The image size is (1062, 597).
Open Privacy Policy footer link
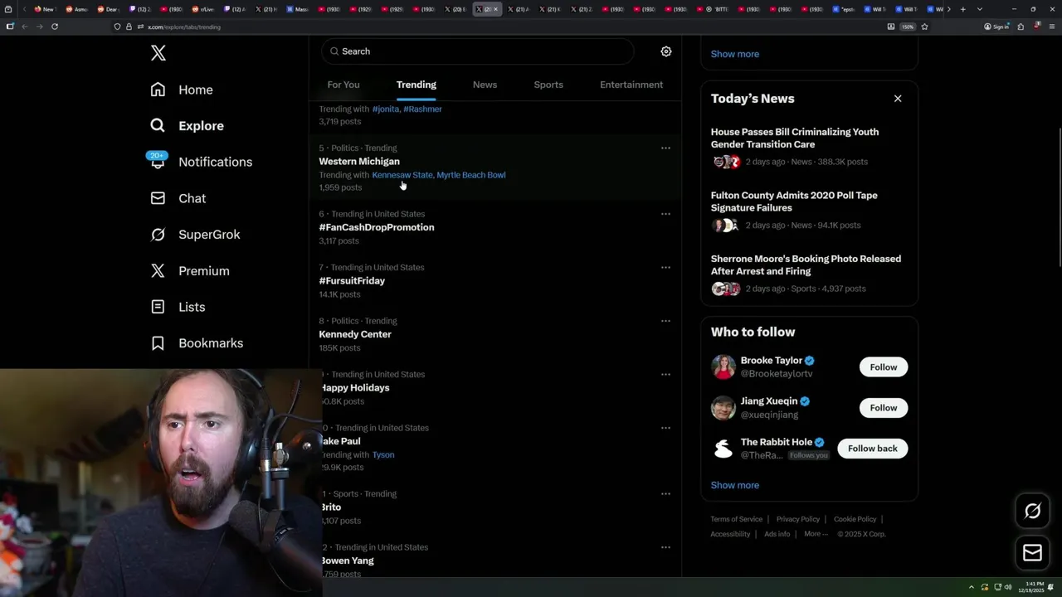pyautogui.click(x=798, y=519)
